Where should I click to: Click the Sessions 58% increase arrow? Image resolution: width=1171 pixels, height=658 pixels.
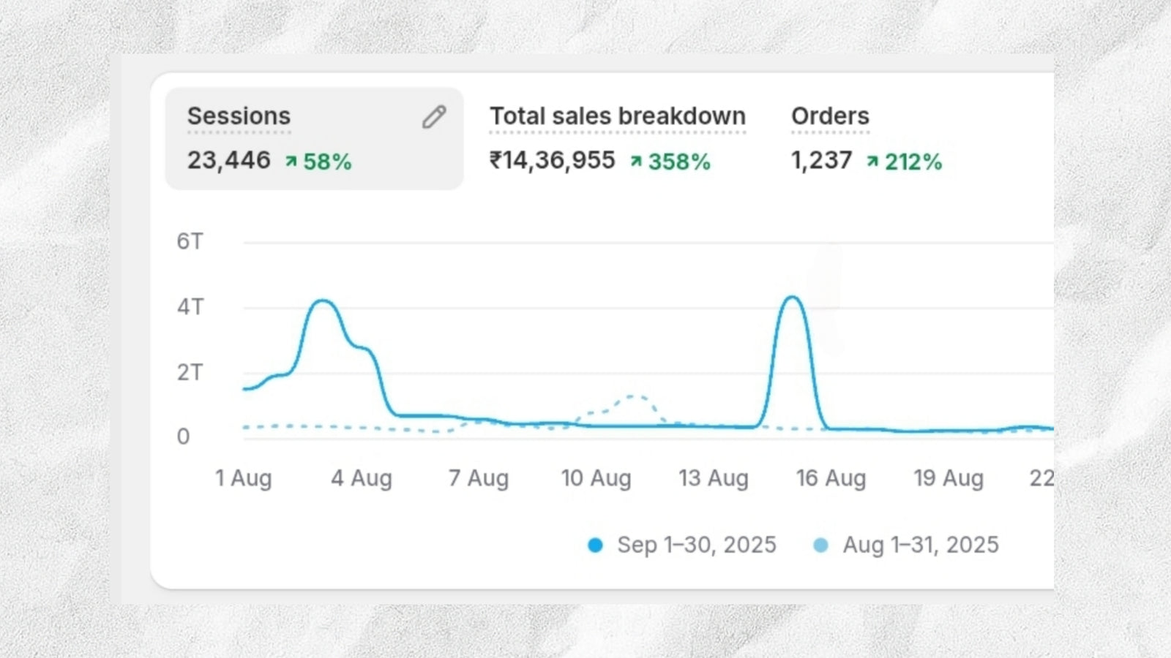click(291, 162)
